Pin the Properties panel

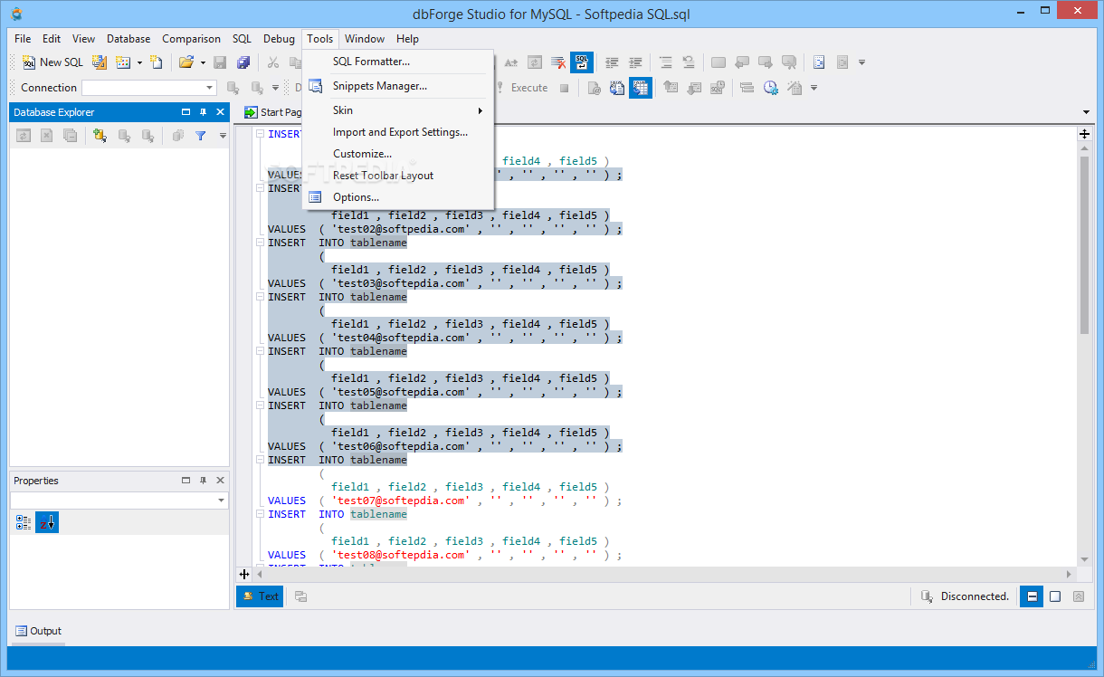pos(203,481)
